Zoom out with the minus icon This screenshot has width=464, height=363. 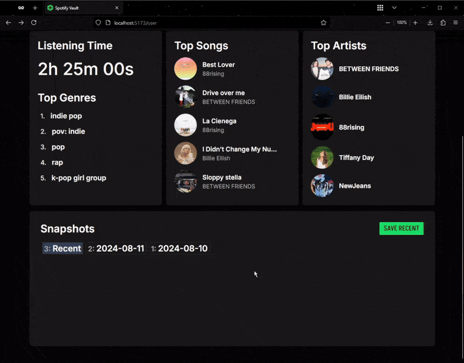click(387, 23)
